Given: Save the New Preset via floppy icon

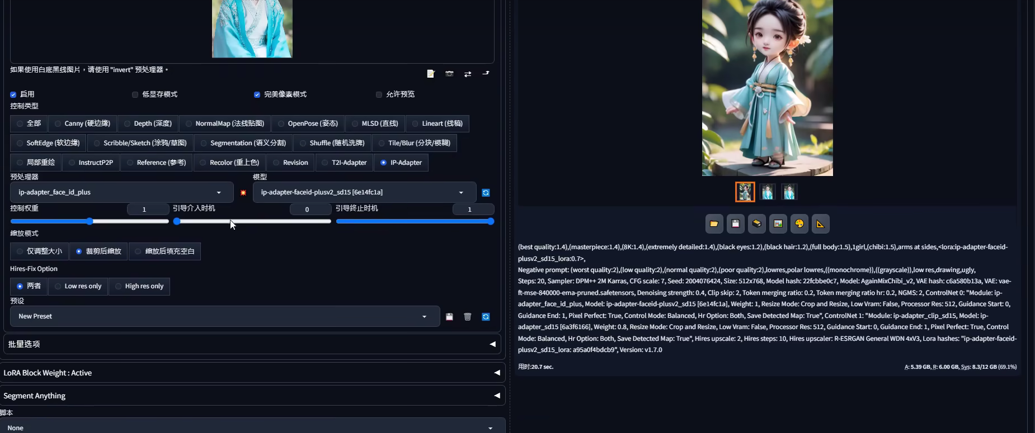Looking at the screenshot, I should pyautogui.click(x=449, y=317).
